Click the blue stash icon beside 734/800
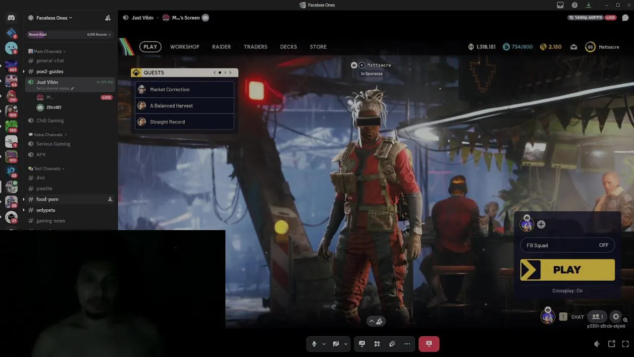This screenshot has height=357, width=634. [x=506, y=47]
